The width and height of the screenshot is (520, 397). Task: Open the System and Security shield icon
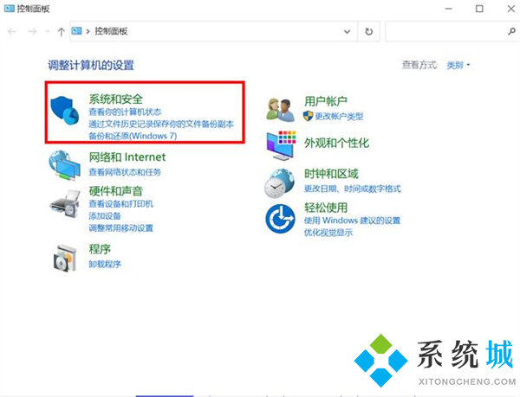(65, 110)
